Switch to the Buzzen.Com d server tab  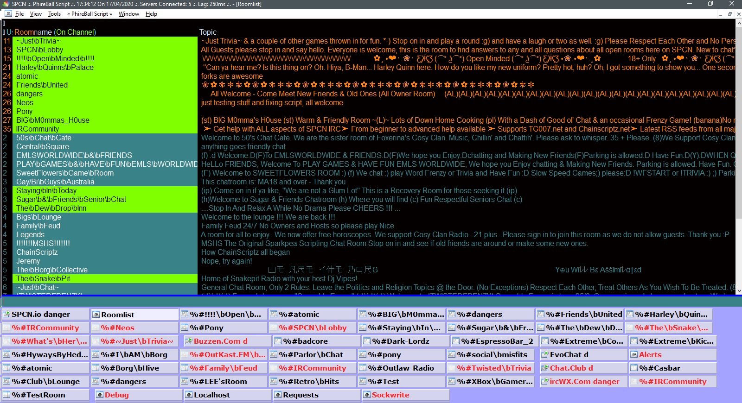click(228, 341)
